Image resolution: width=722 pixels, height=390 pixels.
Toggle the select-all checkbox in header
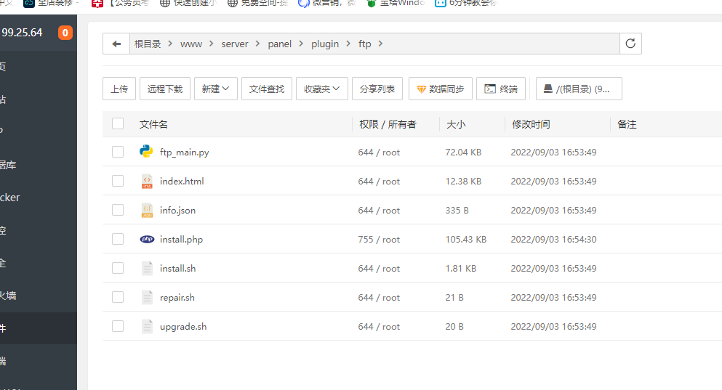[x=118, y=123]
